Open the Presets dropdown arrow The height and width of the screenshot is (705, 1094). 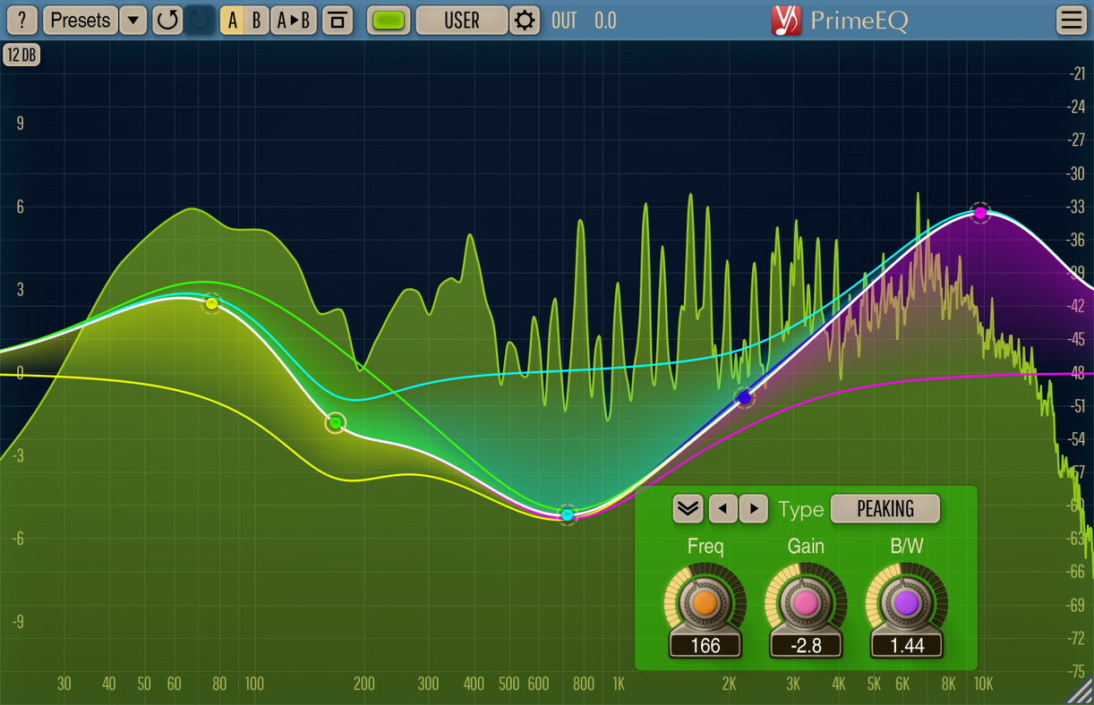coord(133,20)
